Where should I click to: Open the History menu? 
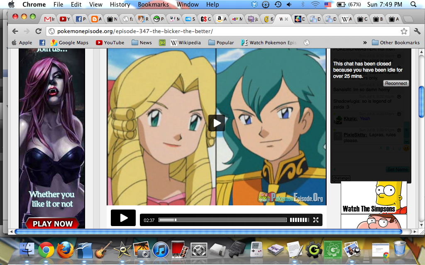[x=120, y=4]
